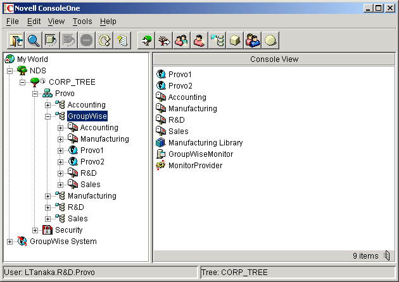Click the circular arrow refresh toolbar icon
Image resolution: width=399 pixels, height=282 pixels.
point(104,40)
